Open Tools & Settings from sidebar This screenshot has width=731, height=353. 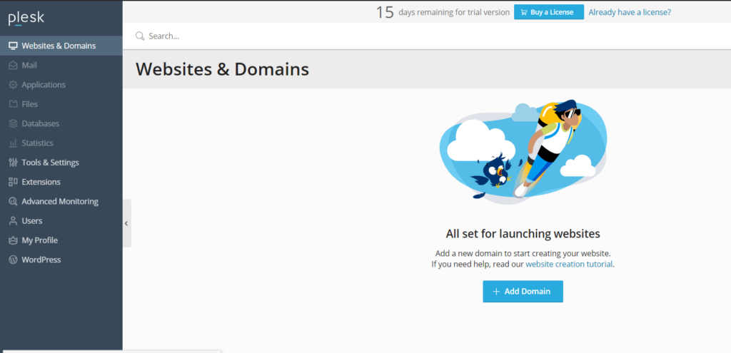coord(50,163)
